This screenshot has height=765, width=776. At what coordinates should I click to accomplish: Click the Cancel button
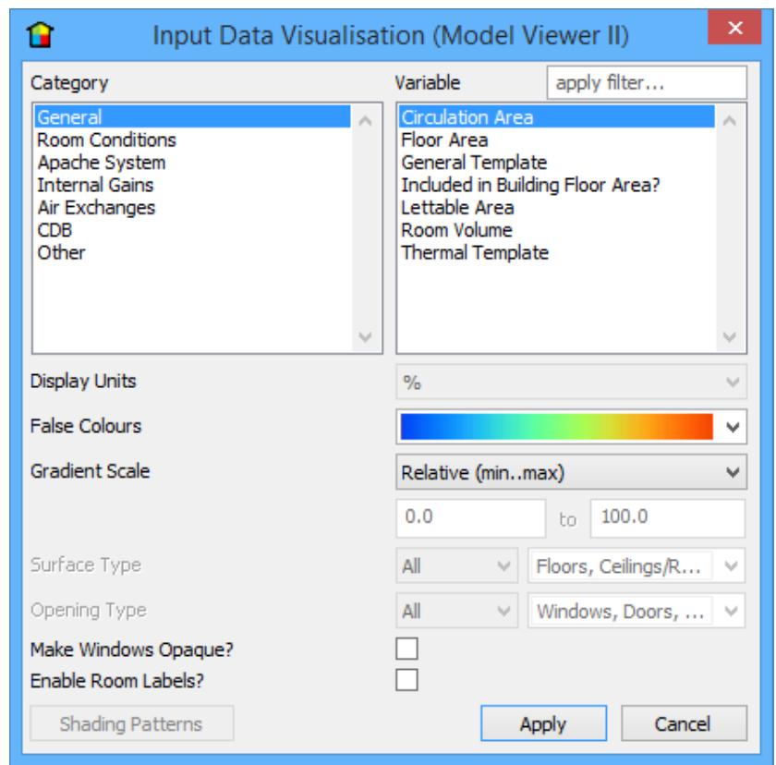(684, 723)
